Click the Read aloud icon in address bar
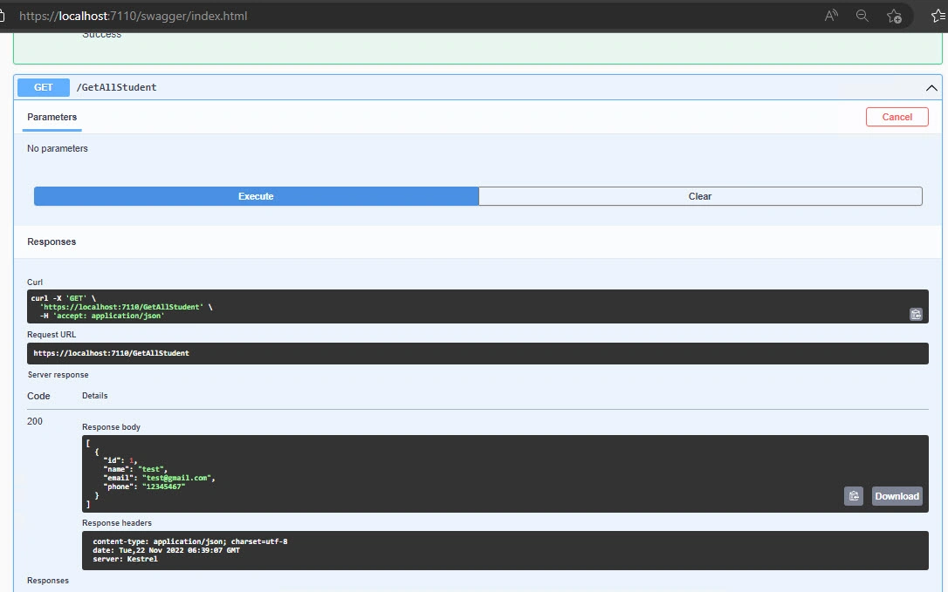Viewport: 948px width, 592px height. pos(831,16)
